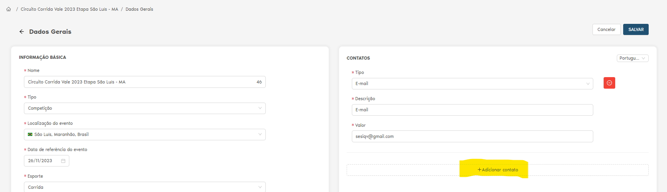Click the home icon in breadcrumb

pos(8,9)
